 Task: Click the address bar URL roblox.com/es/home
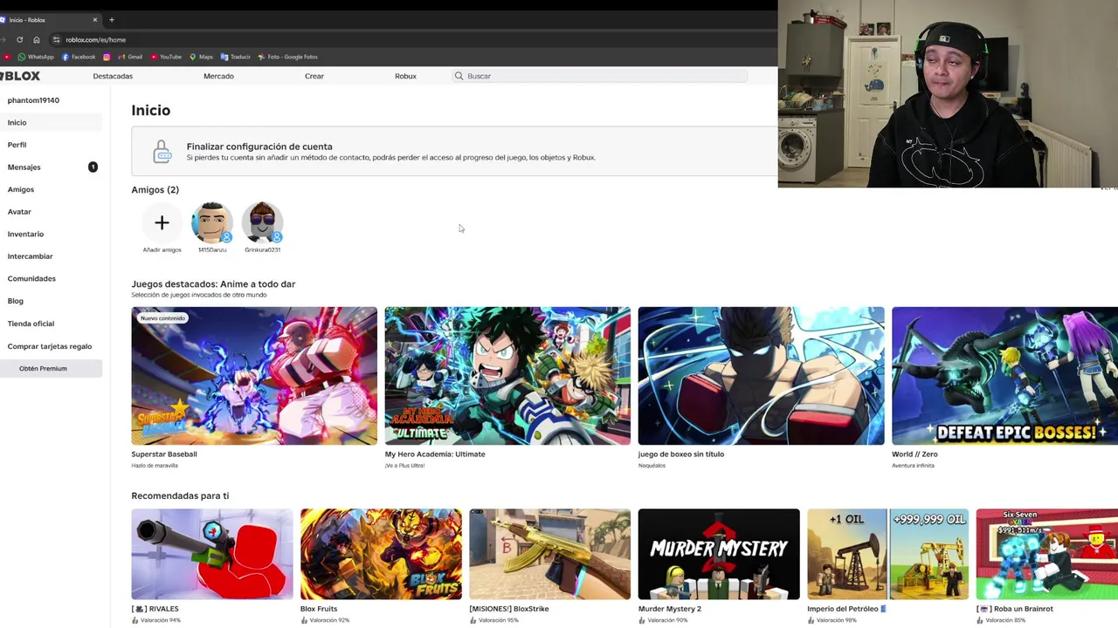click(x=95, y=39)
